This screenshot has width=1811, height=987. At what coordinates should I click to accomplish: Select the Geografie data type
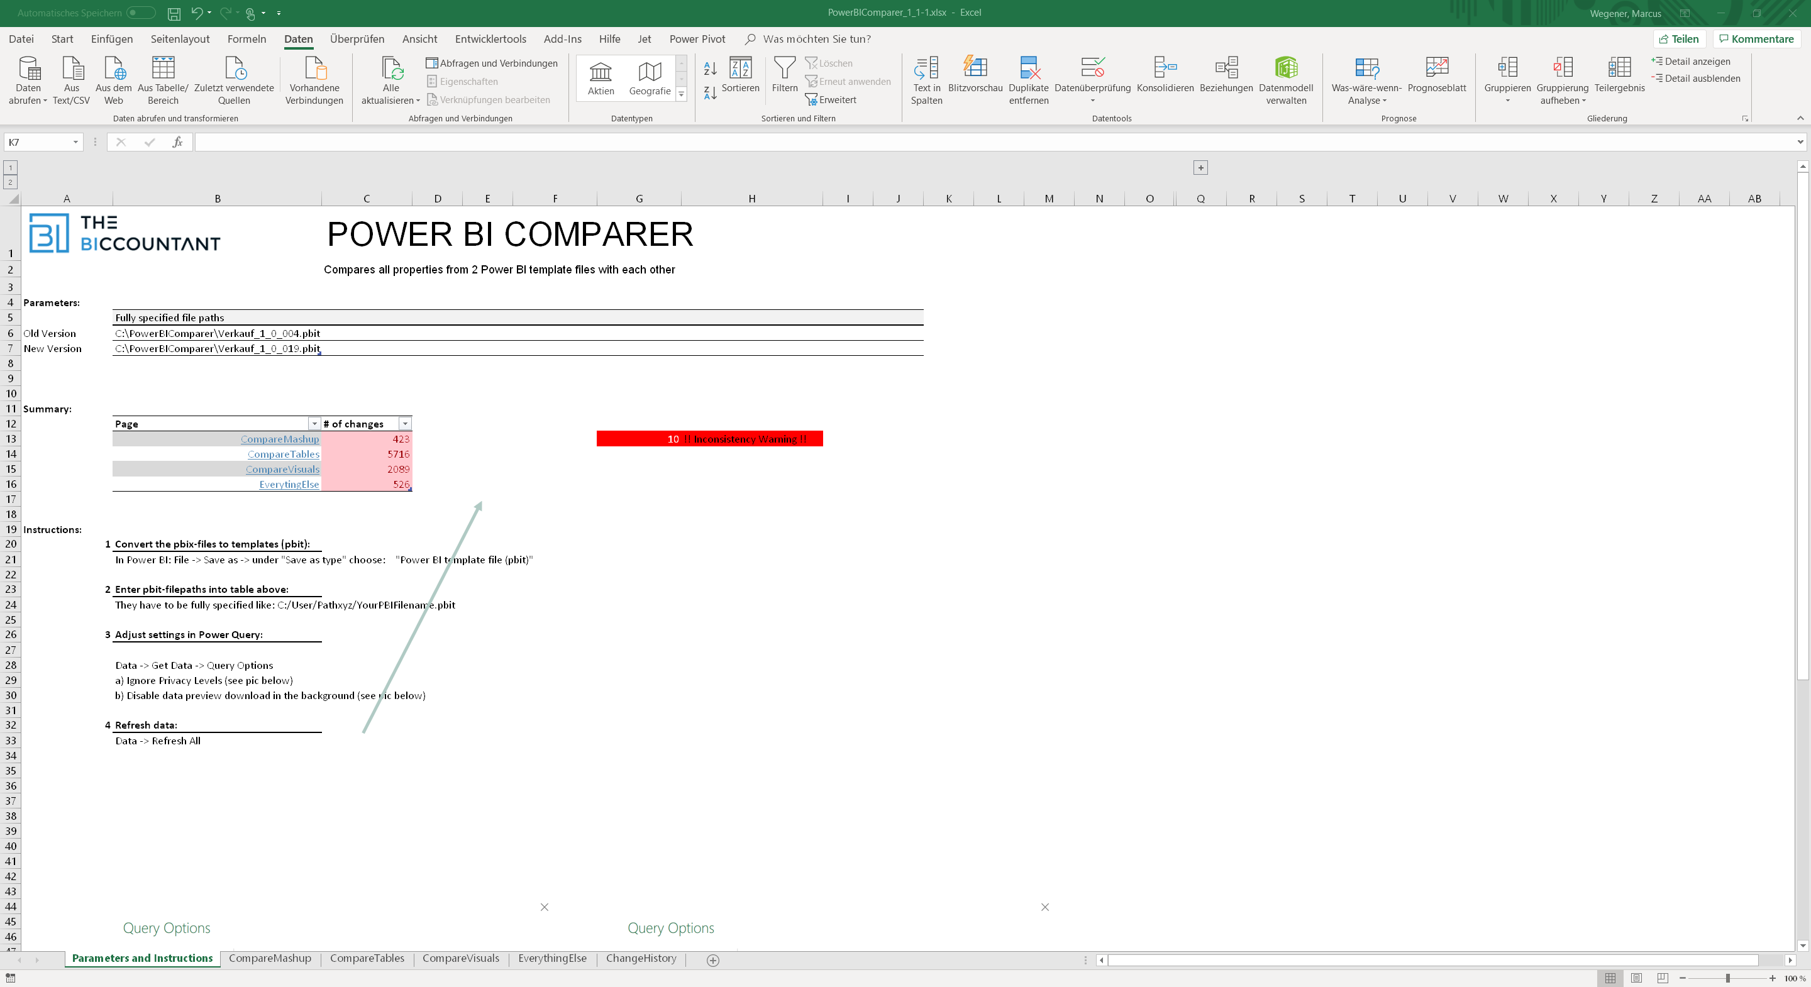(x=650, y=78)
